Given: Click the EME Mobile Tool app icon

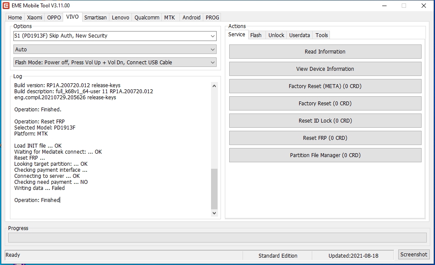Looking at the screenshot, I should (x=6, y=6).
